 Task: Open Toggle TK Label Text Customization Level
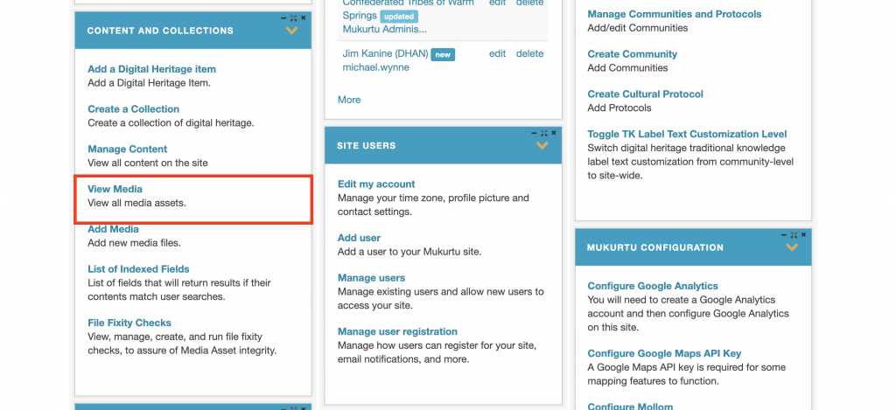[x=687, y=135]
